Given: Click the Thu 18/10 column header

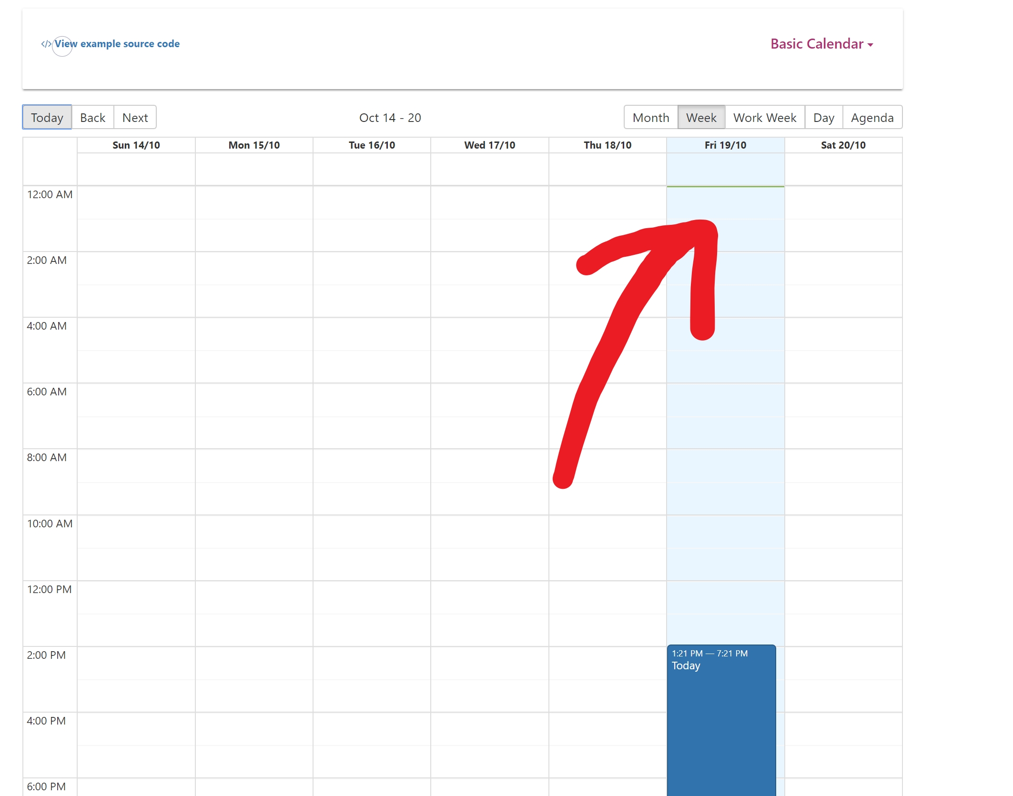Looking at the screenshot, I should pyautogui.click(x=607, y=145).
